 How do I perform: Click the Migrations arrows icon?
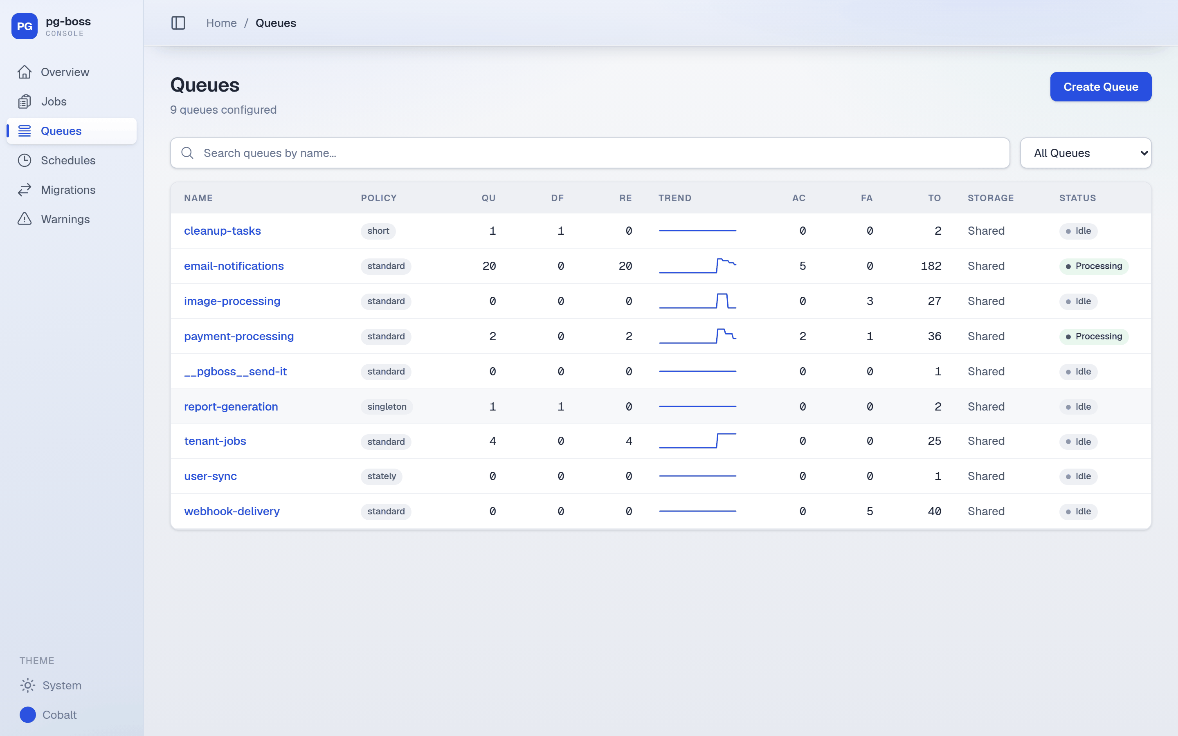click(25, 190)
